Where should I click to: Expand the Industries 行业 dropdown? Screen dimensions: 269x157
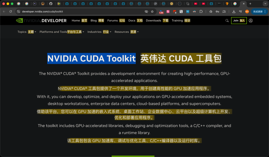coord(99,32)
